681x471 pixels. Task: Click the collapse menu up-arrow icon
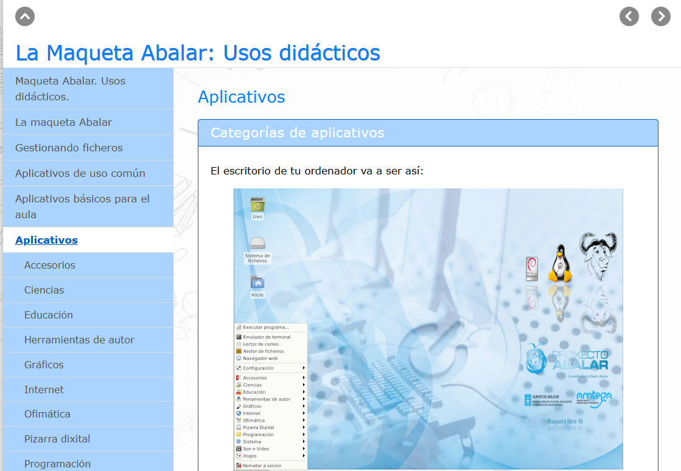click(25, 16)
